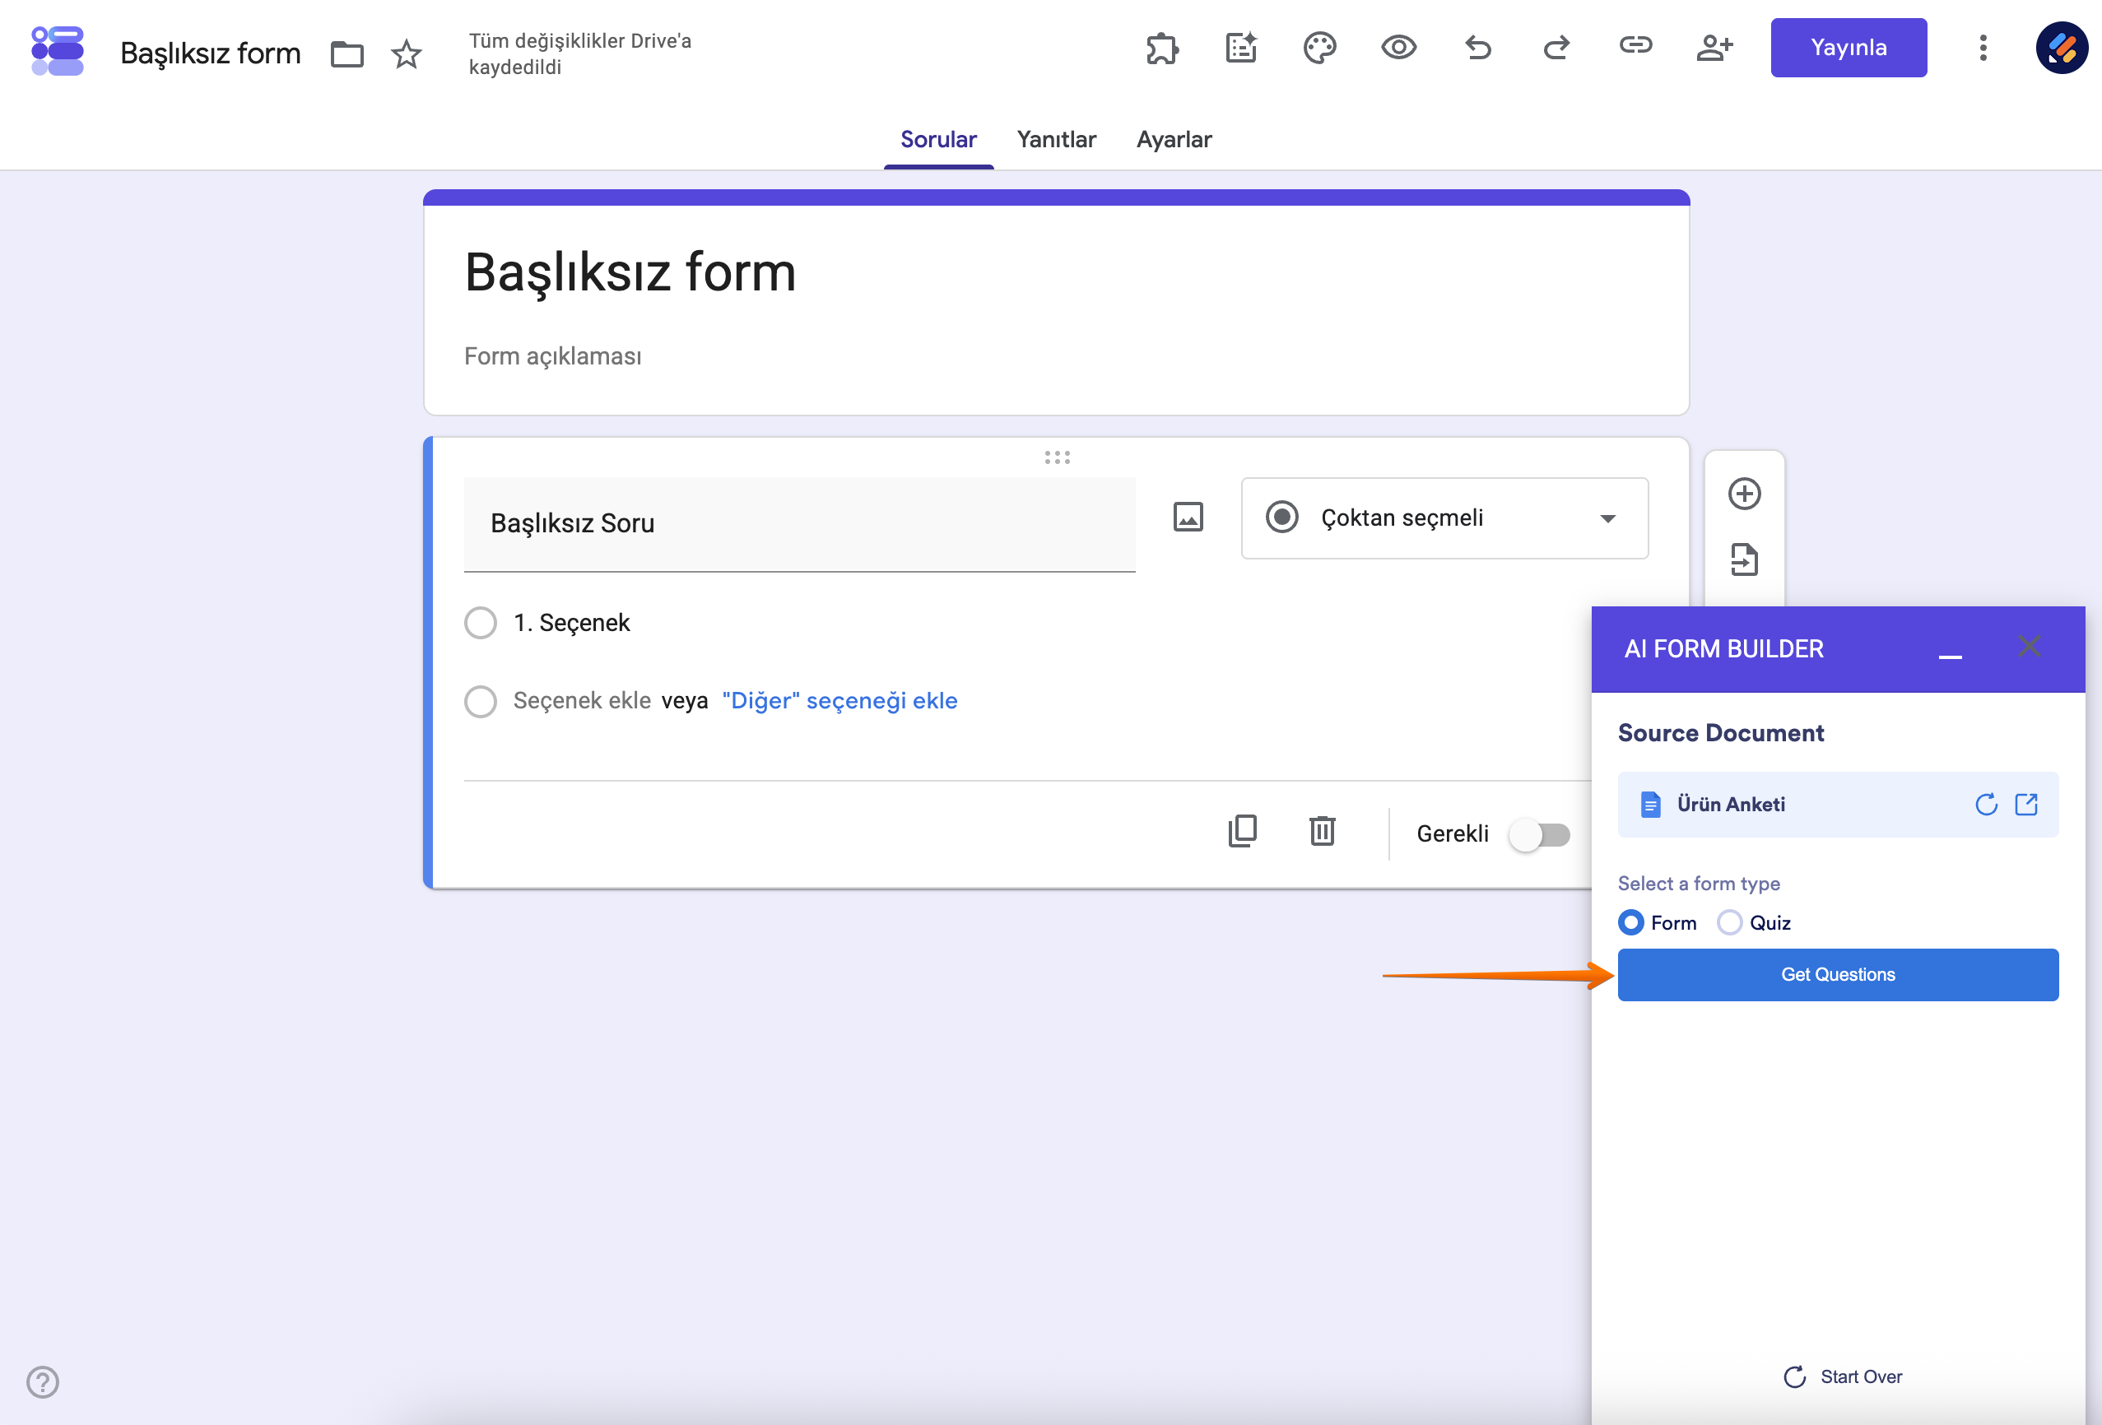Click the redo arrow icon
The image size is (2102, 1425).
click(1556, 48)
